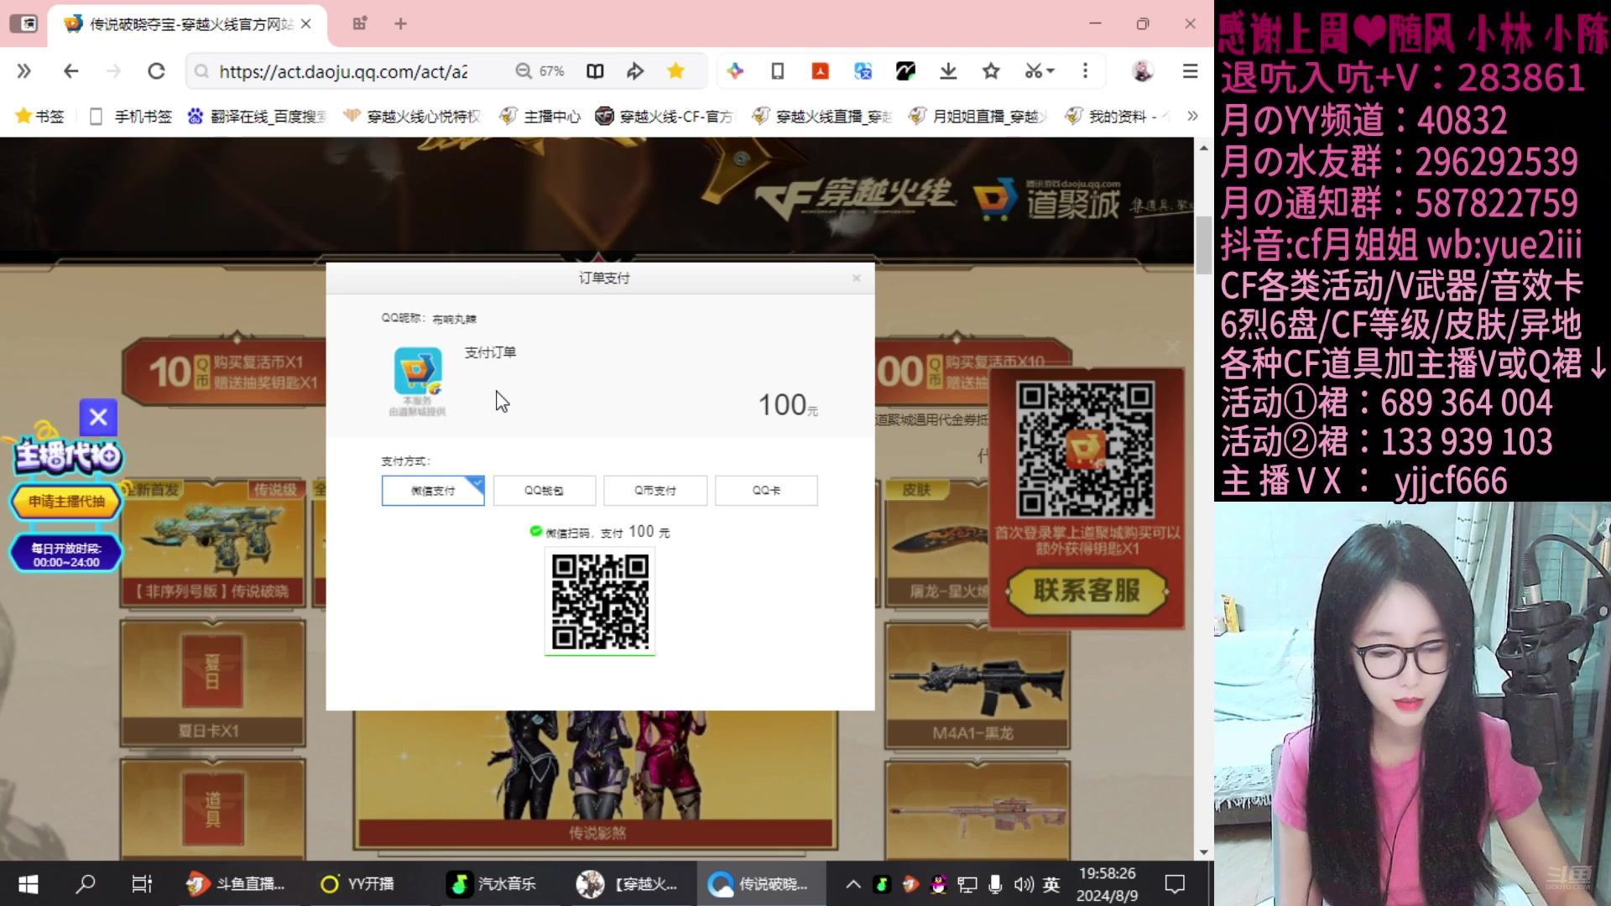Click the yellow bookmark star in address bar
The image size is (1611, 906).
pyautogui.click(x=675, y=71)
